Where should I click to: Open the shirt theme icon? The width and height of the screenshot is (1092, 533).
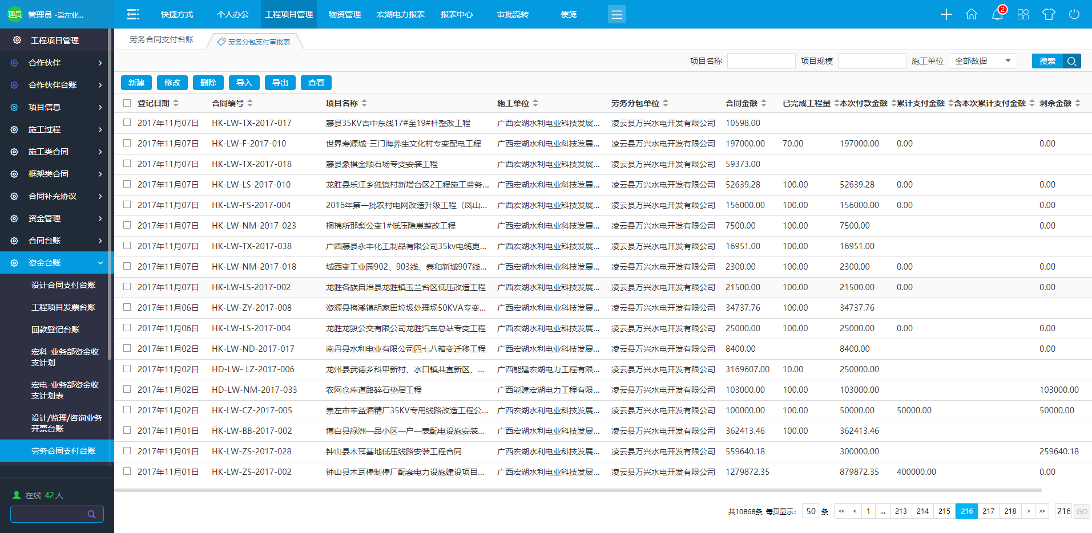coord(1049,14)
